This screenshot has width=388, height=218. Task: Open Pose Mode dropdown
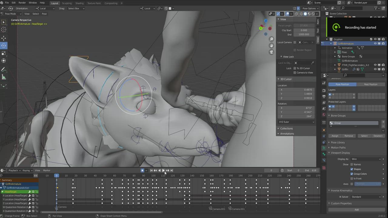pyautogui.click(x=12, y=14)
